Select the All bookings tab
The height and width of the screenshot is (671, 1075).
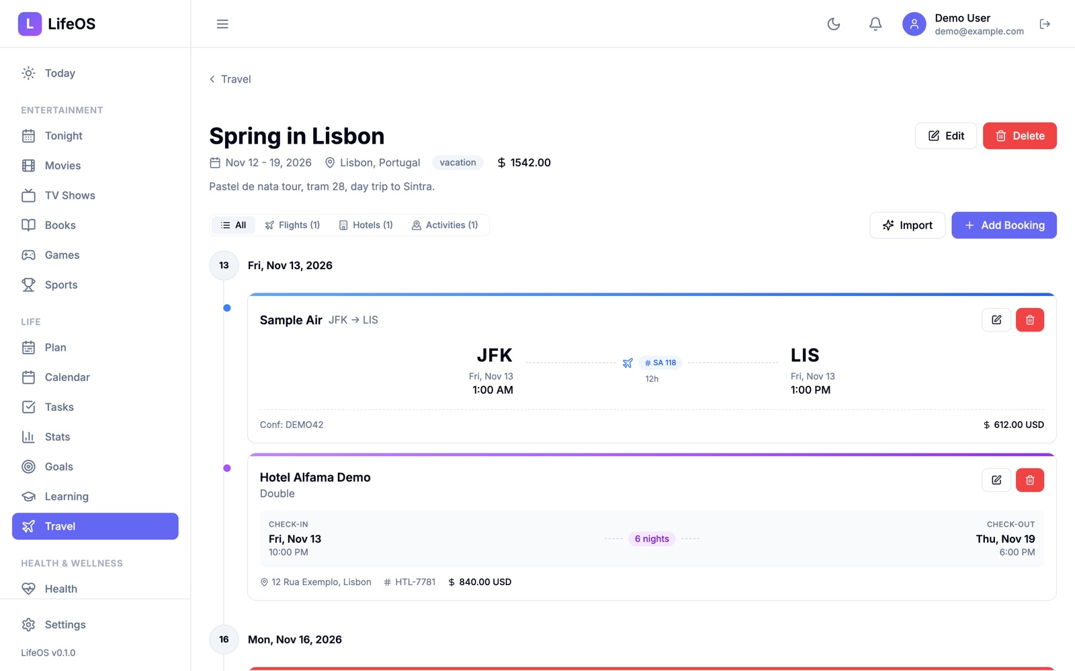point(233,225)
